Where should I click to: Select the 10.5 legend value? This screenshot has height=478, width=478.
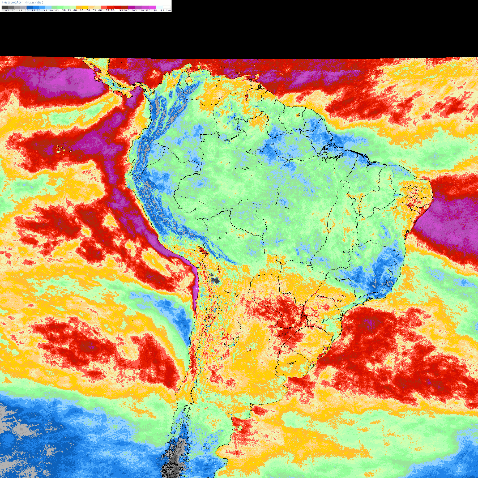134,10
